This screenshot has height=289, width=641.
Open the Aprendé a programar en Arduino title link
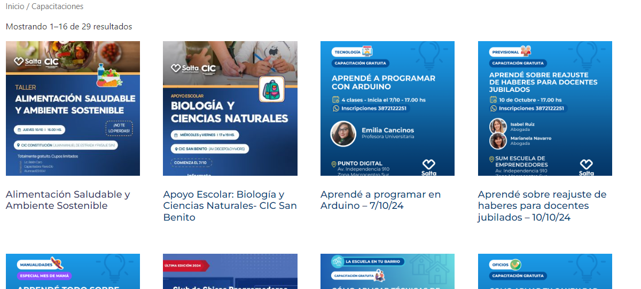click(x=380, y=200)
